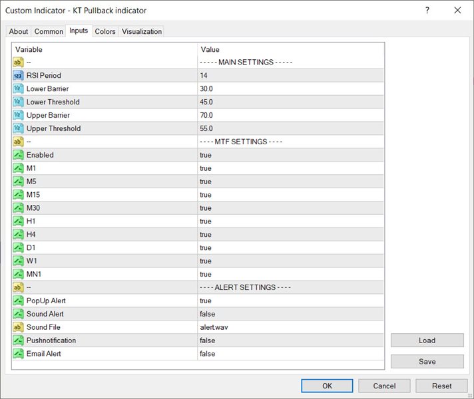
Task: Click the Save button
Action: click(427, 362)
